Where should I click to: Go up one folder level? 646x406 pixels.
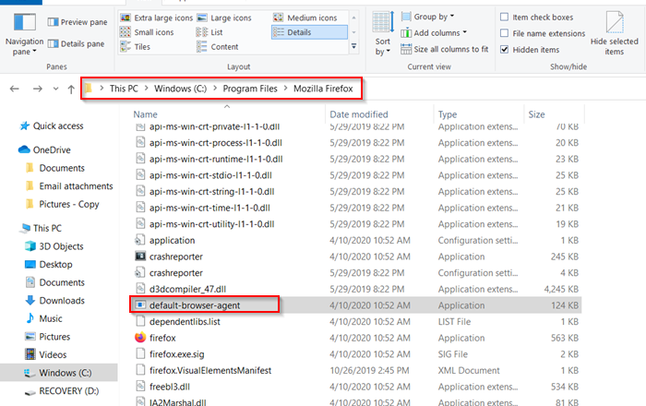[71, 89]
